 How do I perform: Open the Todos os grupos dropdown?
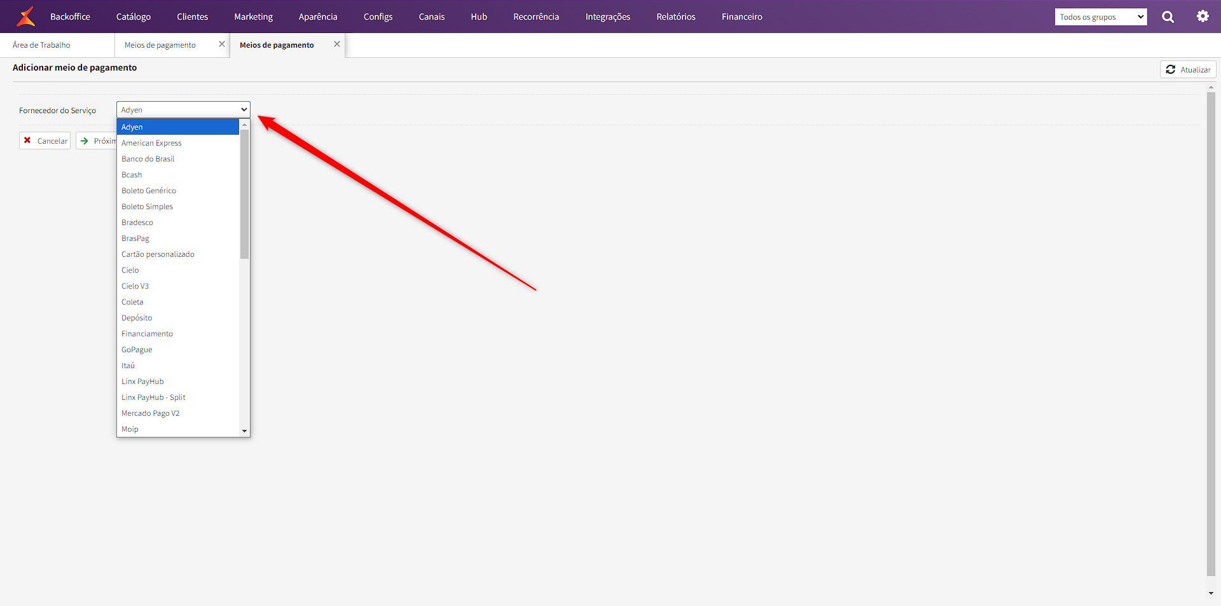[x=1101, y=17]
